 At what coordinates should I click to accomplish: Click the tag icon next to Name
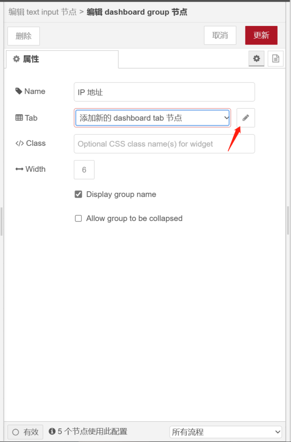click(x=19, y=92)
